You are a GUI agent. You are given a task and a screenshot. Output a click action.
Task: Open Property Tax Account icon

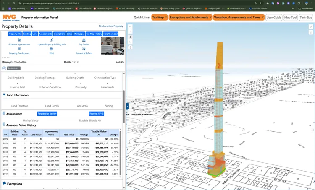[x=19, y=49]
